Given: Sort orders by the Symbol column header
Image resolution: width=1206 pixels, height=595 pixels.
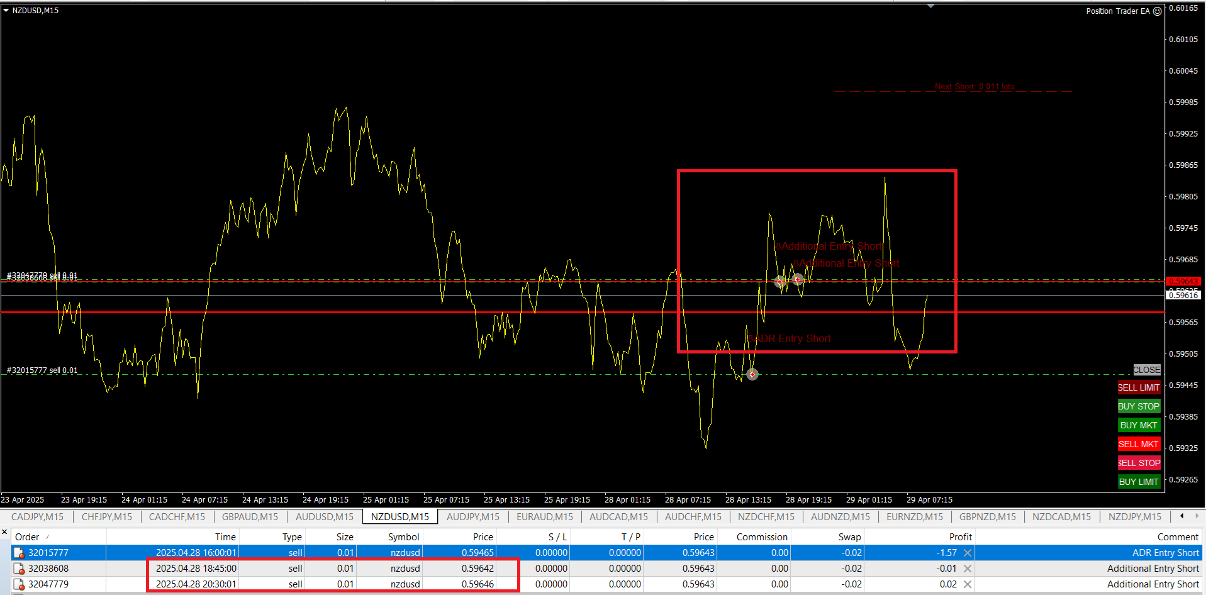Looking at the screenshot, I should point(389,537).
